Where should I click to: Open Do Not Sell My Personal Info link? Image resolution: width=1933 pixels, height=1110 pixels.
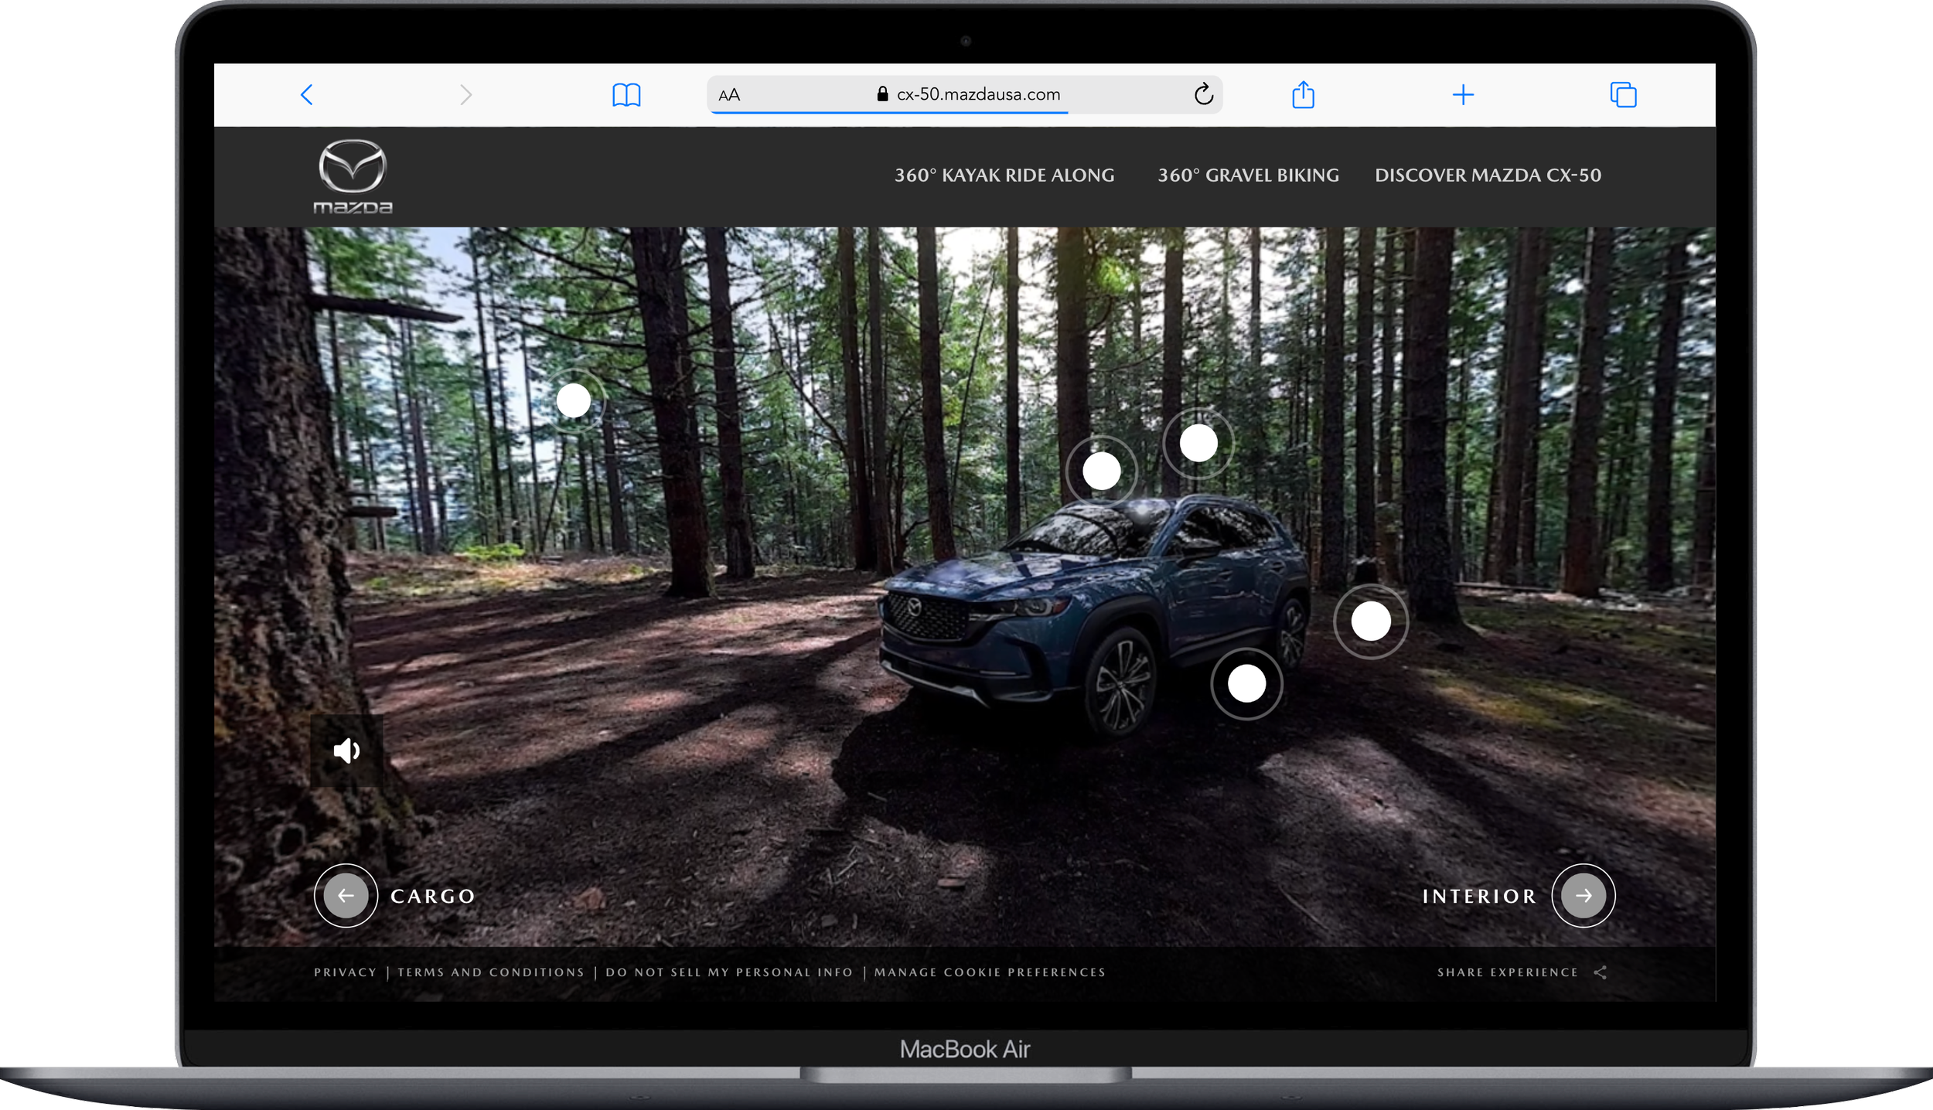pos(729,972)
